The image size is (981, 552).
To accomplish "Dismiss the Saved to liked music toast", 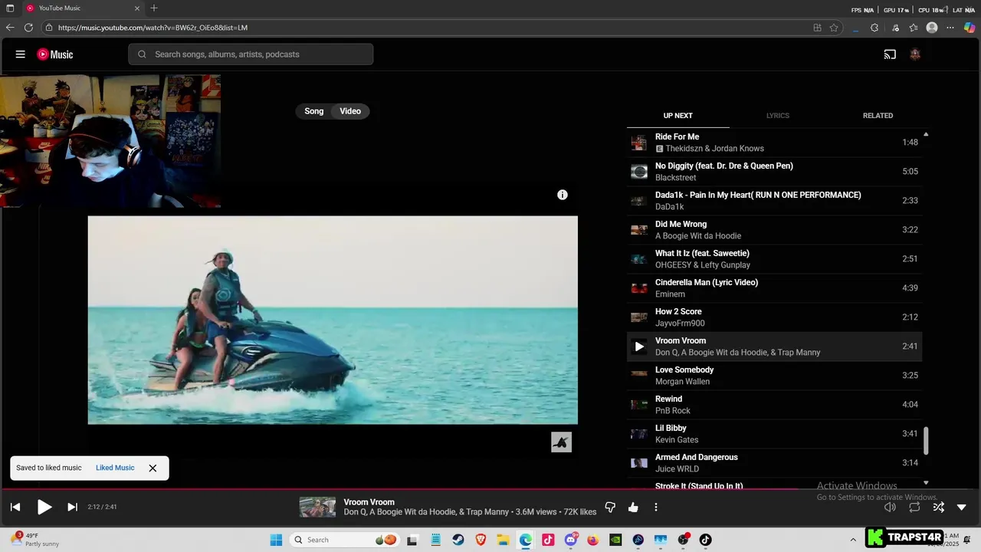I will click(x=153, y=468).
